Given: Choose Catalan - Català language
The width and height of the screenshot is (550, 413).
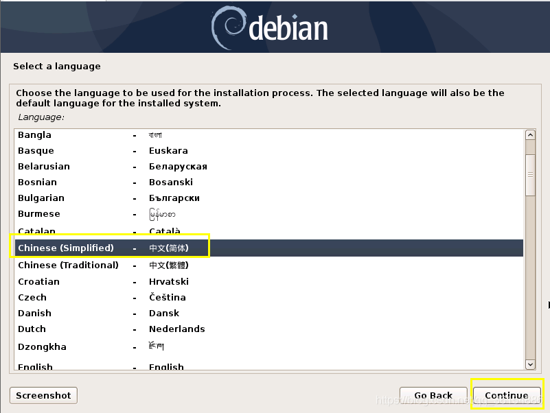Looking at the screenshot, I should pos(269,231).
